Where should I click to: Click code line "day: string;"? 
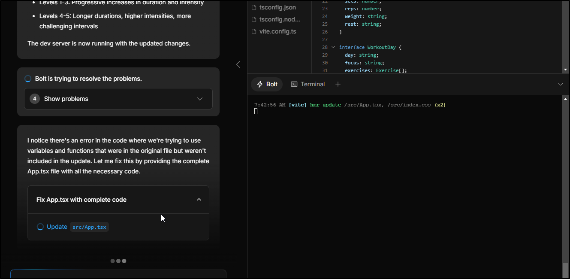[362, 55]
